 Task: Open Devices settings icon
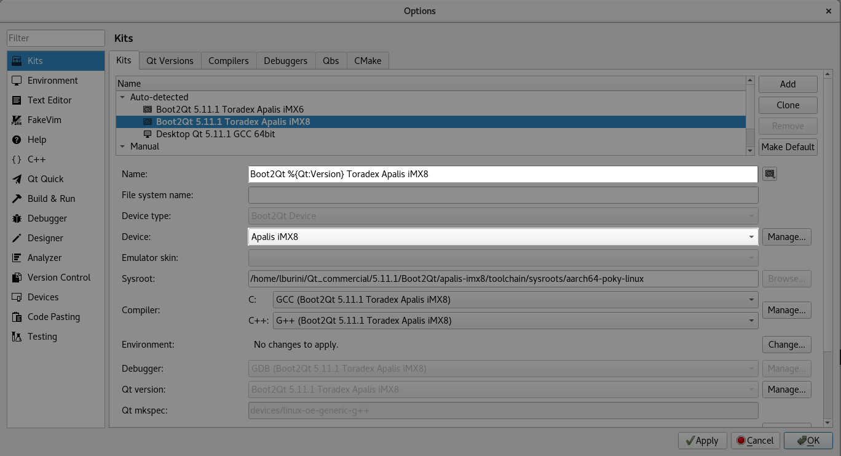[17, 297]
